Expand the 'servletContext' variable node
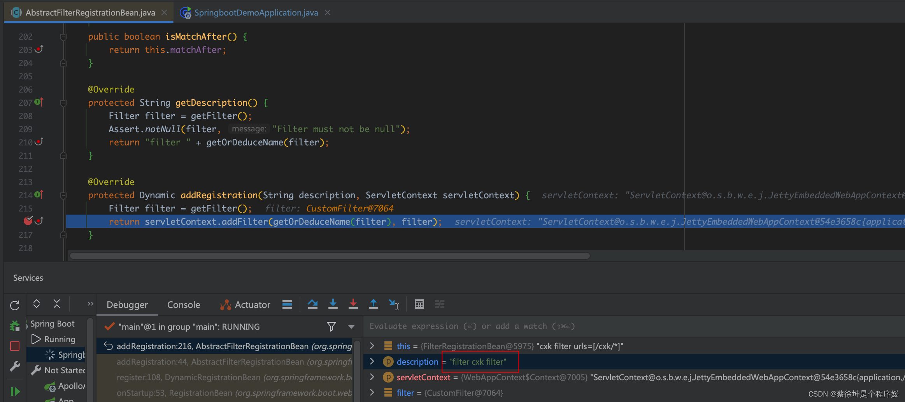905x402 pixels. click(372, 377)
